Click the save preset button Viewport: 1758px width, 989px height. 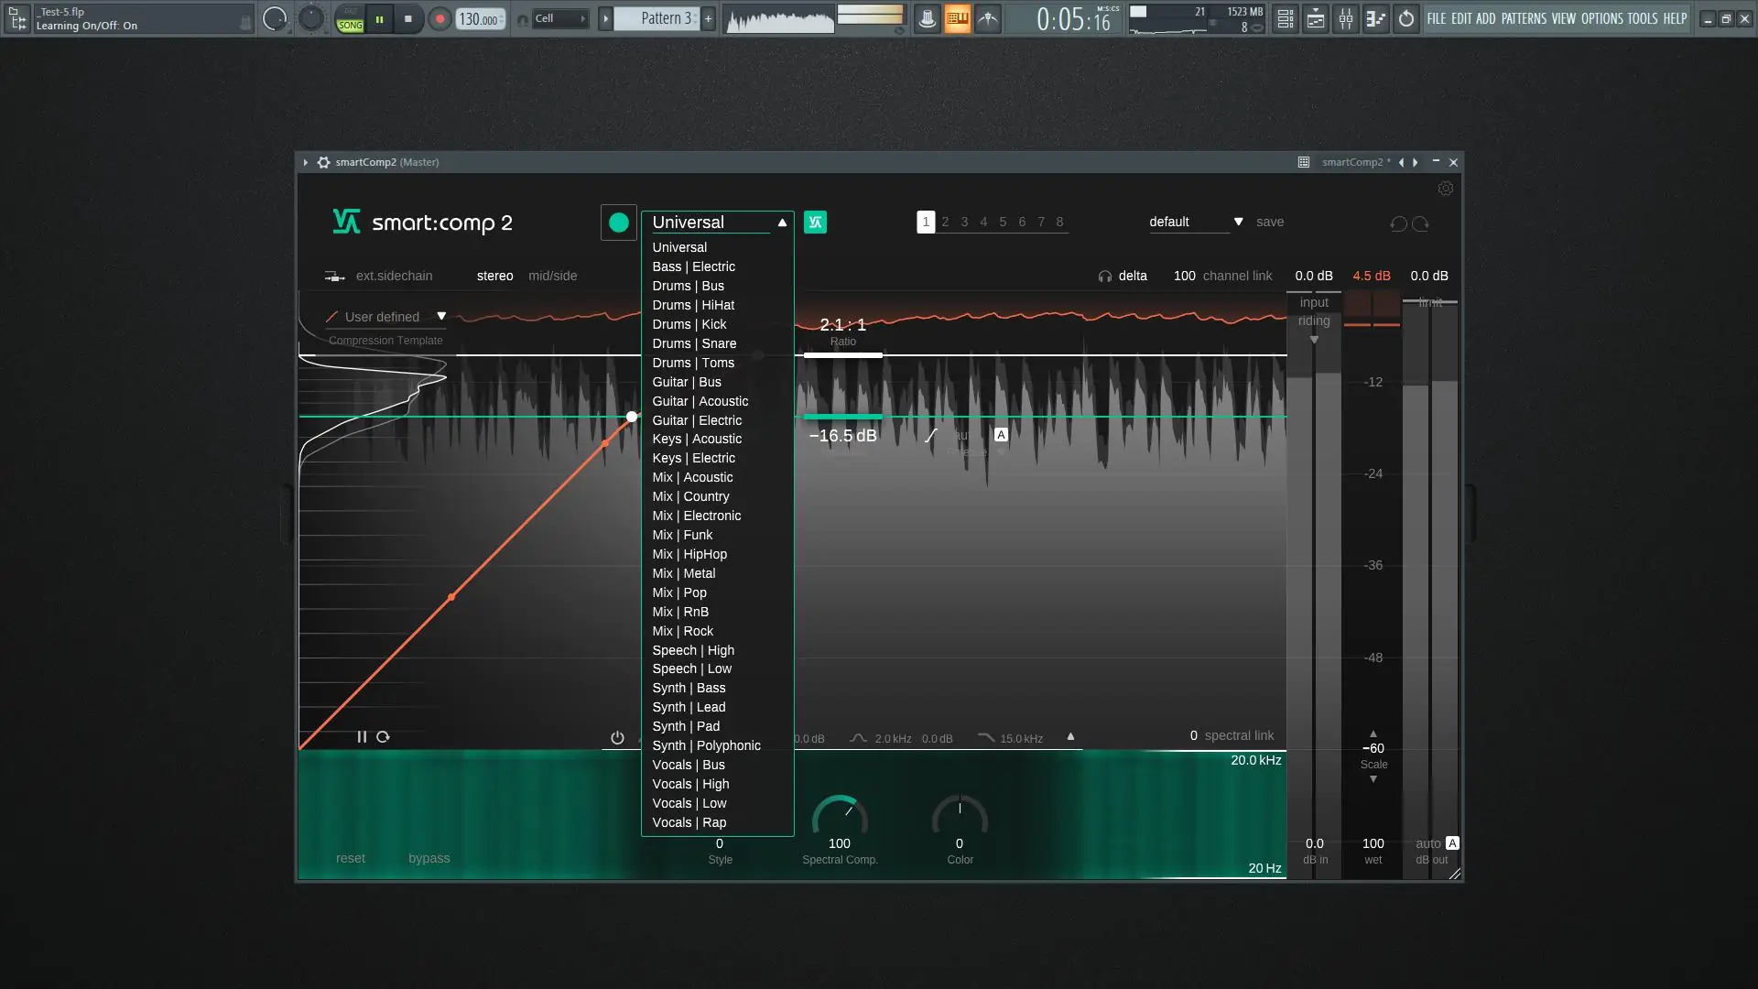click(1270, 222)
